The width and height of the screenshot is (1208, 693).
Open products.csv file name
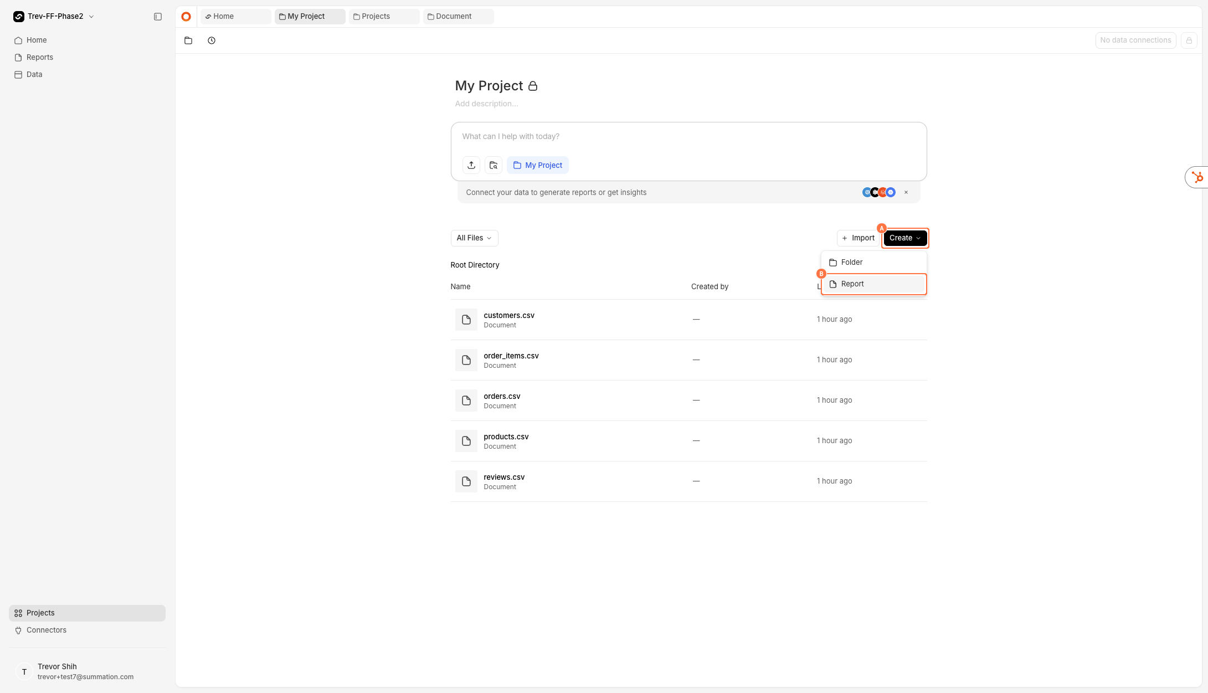(x=506, y=437)
